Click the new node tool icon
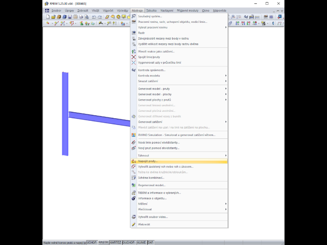This screenshot has width=327, height=245. 48,23
